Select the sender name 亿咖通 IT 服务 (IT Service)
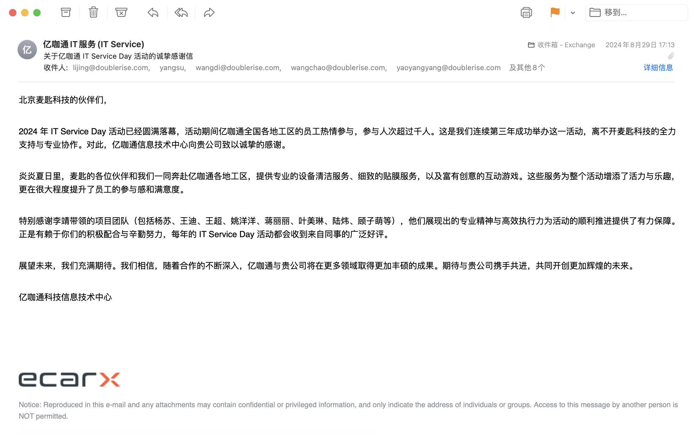The height and width of the screenshot is (435, 693). point(94,44)
